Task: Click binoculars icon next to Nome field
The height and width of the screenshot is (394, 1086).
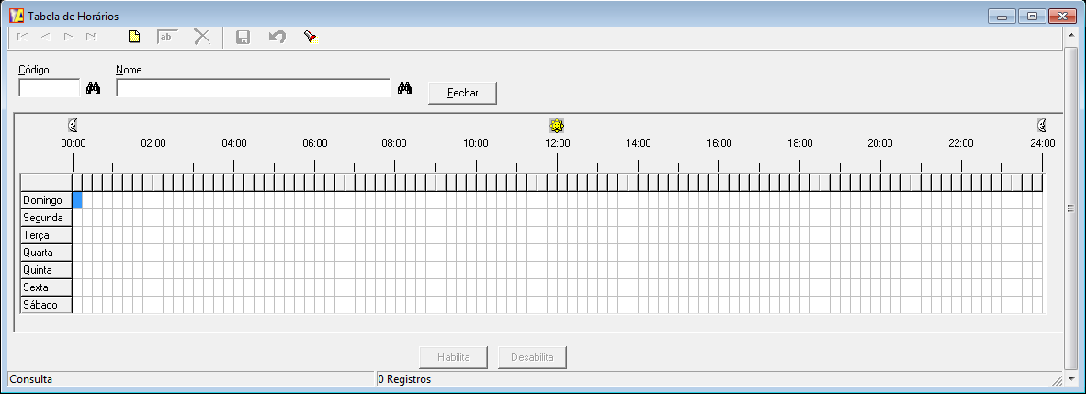Action: 404,88
